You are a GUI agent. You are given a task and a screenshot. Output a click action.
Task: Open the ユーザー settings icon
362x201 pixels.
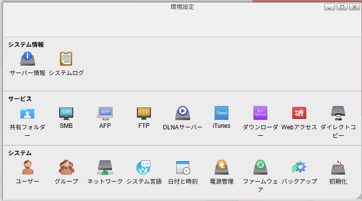point(27,167)
